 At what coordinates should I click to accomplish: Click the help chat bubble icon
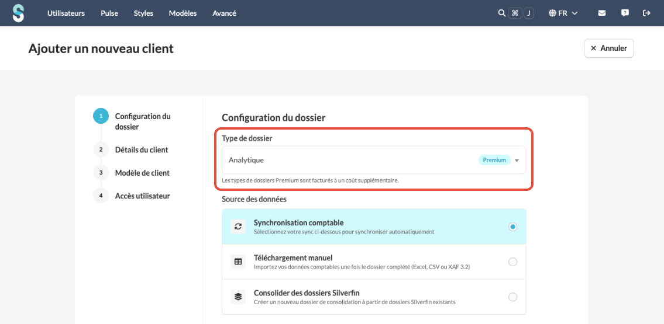click(x=625, y=13)
